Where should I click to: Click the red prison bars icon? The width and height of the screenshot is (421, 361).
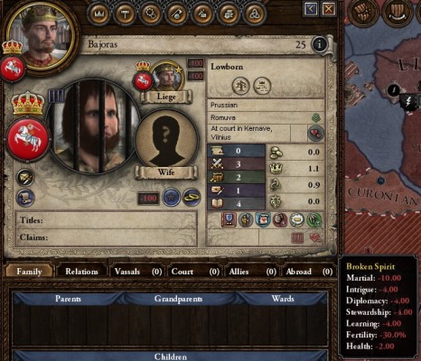point(297,238)
